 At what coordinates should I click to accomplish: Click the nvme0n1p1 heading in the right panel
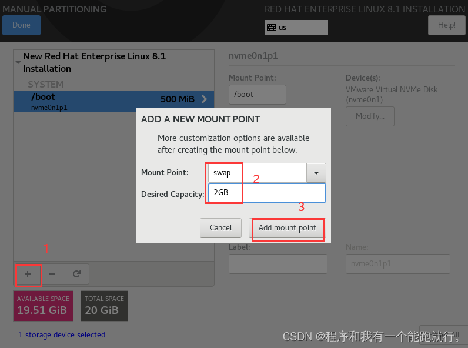coord(253,56)
